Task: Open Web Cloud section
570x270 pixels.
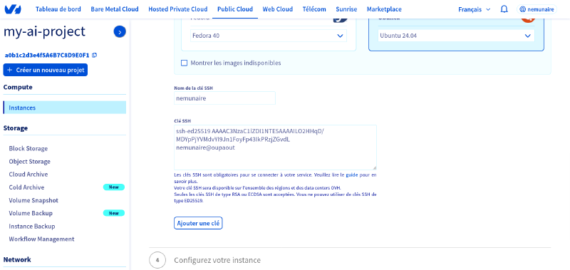Action: (277, 9)
